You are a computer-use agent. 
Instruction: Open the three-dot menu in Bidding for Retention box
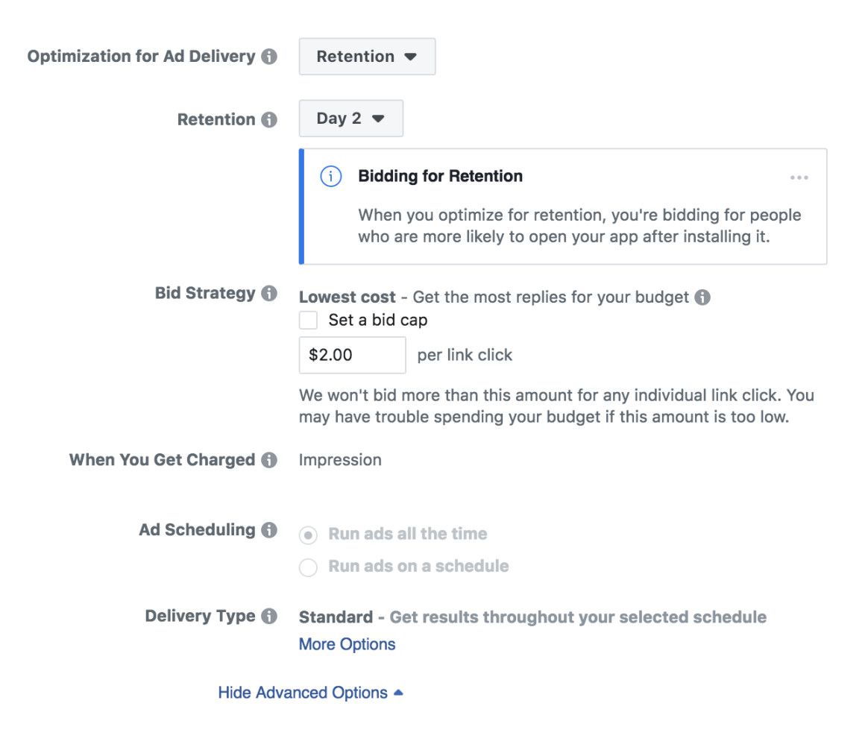click(799, 177)
